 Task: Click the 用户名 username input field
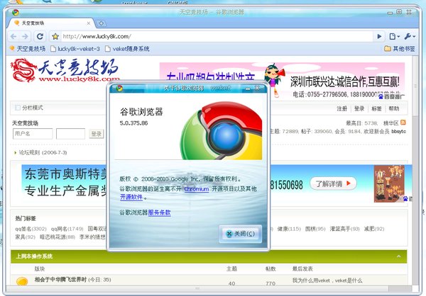tap(33, 134)
